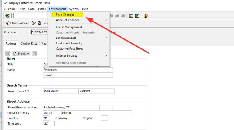Open the Help menu
Viewport: 234px width, 130px height.
point(85,9)
